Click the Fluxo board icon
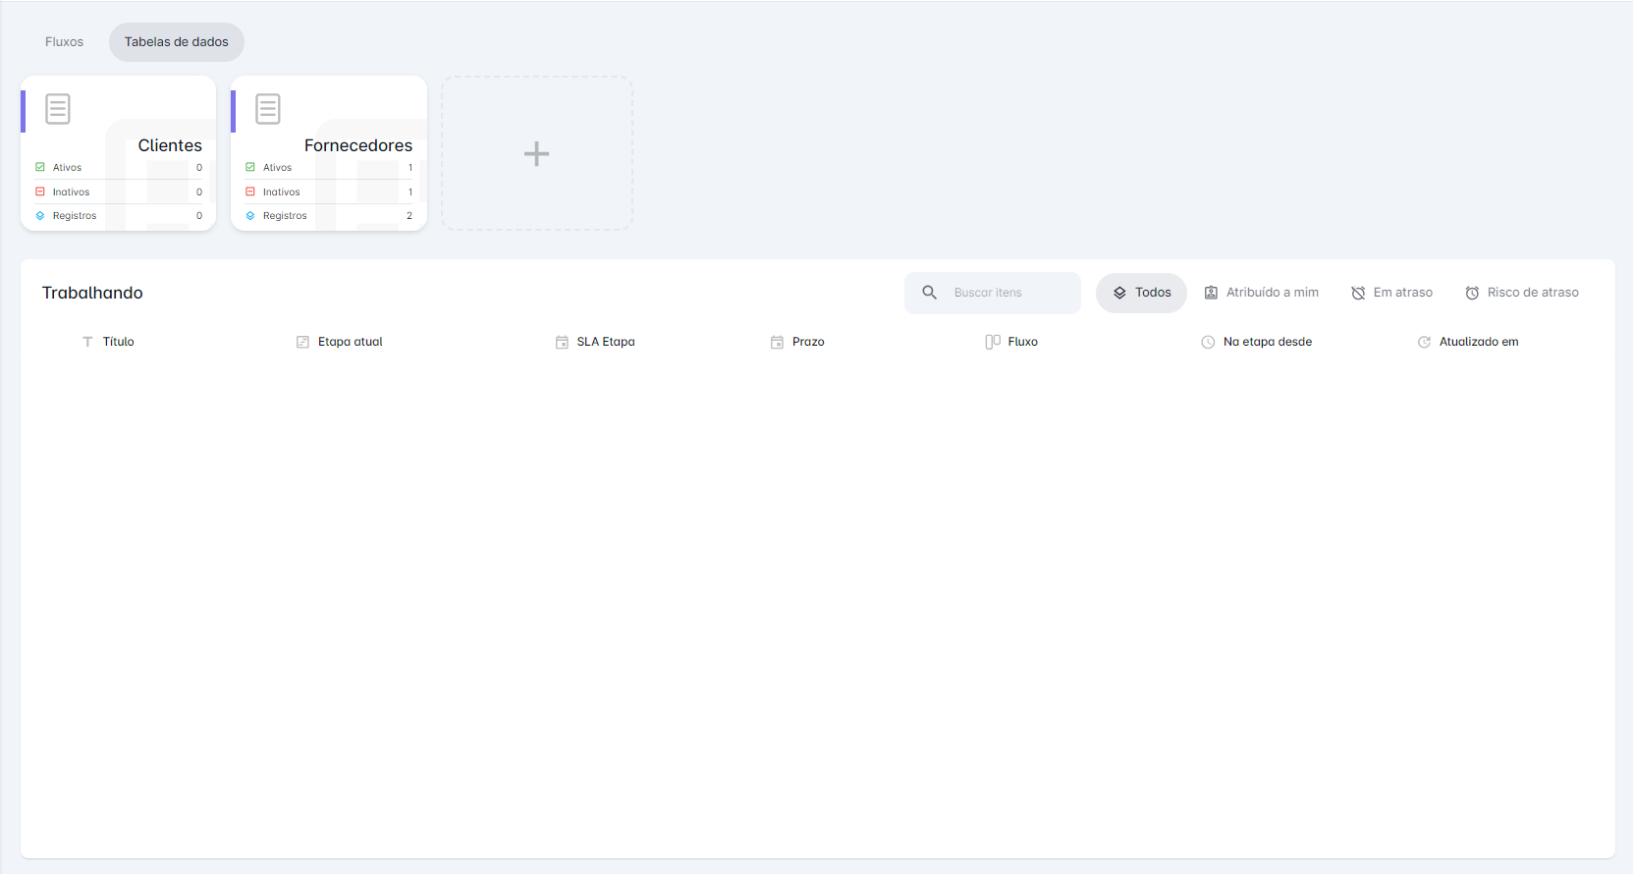Viewport: 1633px width, 874px height. pyautogui.click(x=993, y=342)
